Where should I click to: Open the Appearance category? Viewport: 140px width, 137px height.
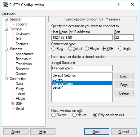click(24, 54)
